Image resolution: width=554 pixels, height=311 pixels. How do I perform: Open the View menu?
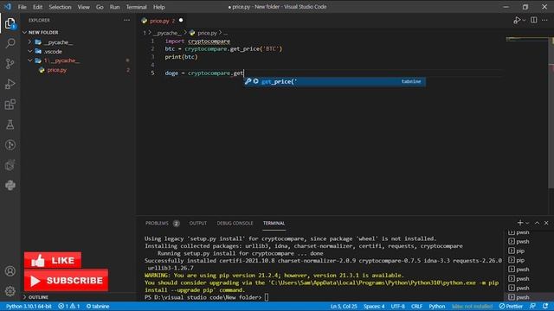point(84,7)
